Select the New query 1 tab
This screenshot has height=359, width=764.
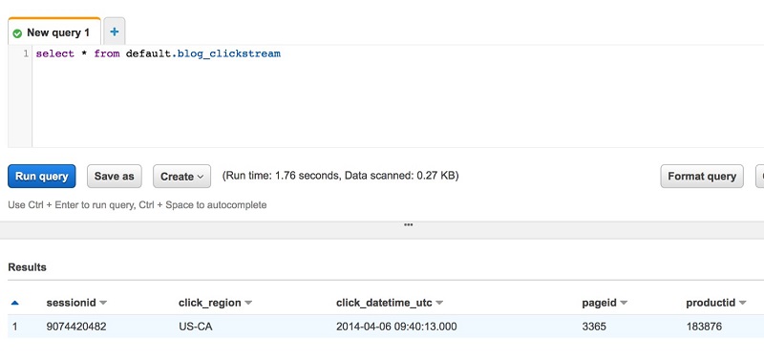(x=54, y=32)
